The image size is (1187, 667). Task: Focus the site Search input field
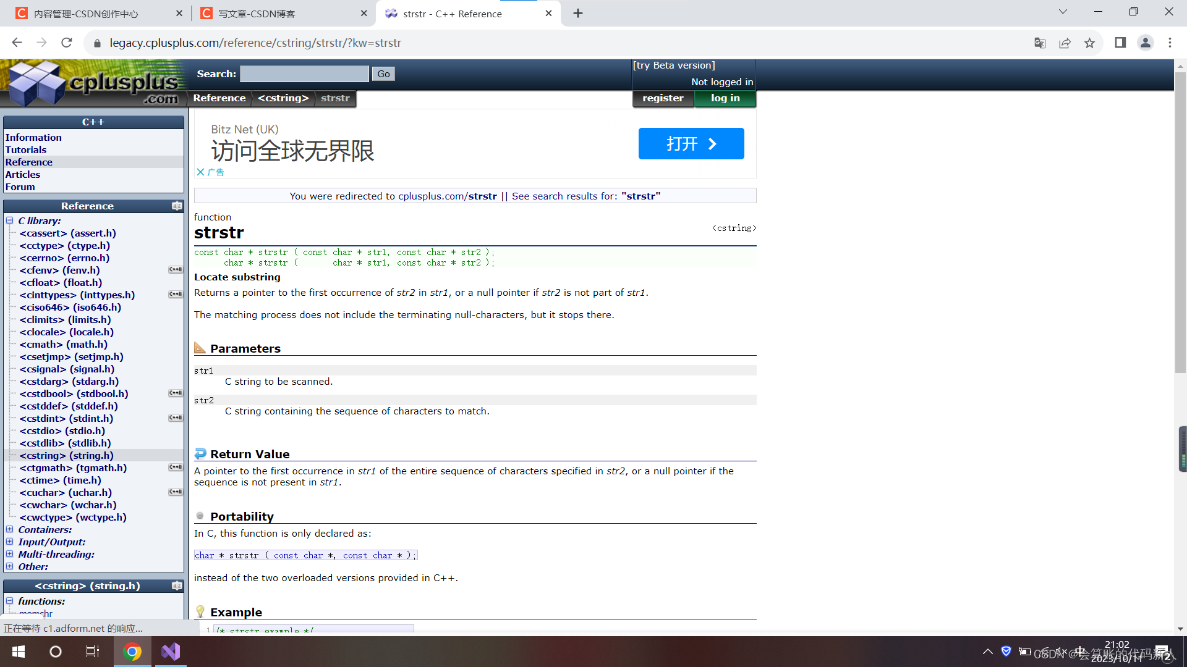click(304, 74)
